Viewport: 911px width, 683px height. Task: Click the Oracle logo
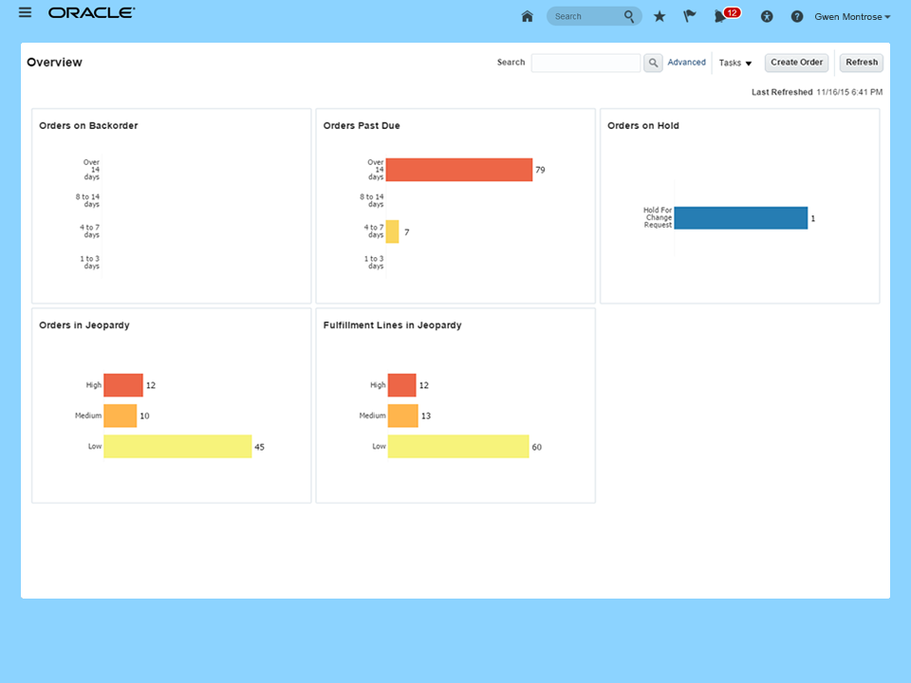click(92, 12)
